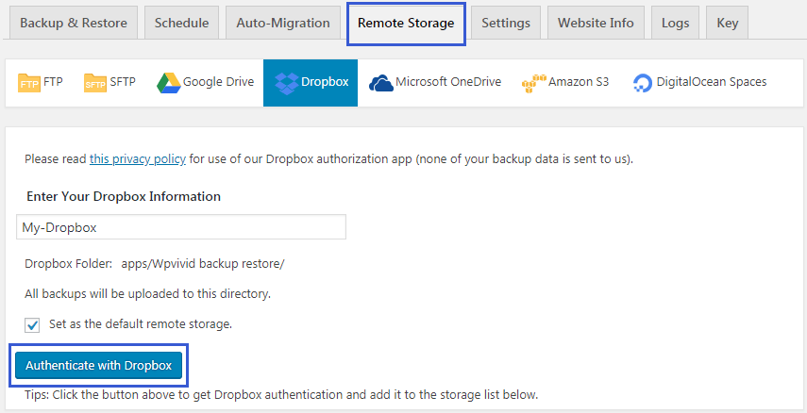Click the Dropbox box logo
The height and width of the screenshot is (413, 807).
click(287, 83)
